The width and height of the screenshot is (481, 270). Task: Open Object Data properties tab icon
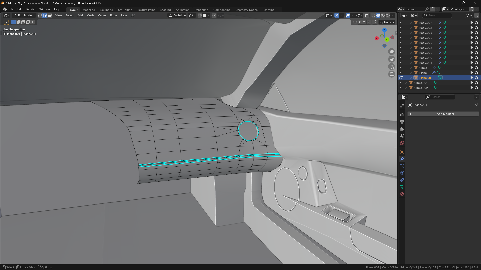[x=402, y=187]
